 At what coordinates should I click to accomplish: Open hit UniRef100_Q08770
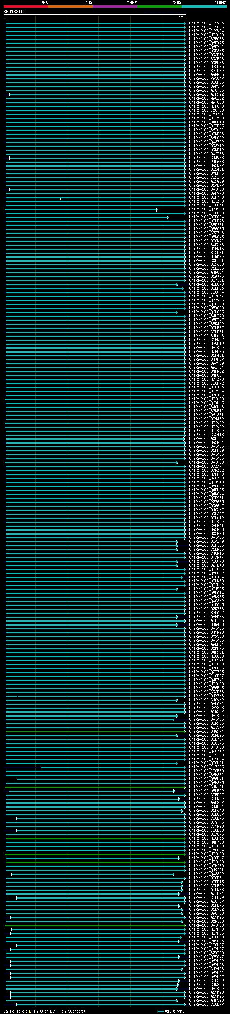[x=206, y=142]
